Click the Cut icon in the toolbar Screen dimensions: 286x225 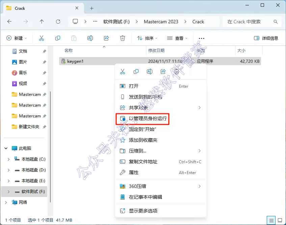(42, 38)
